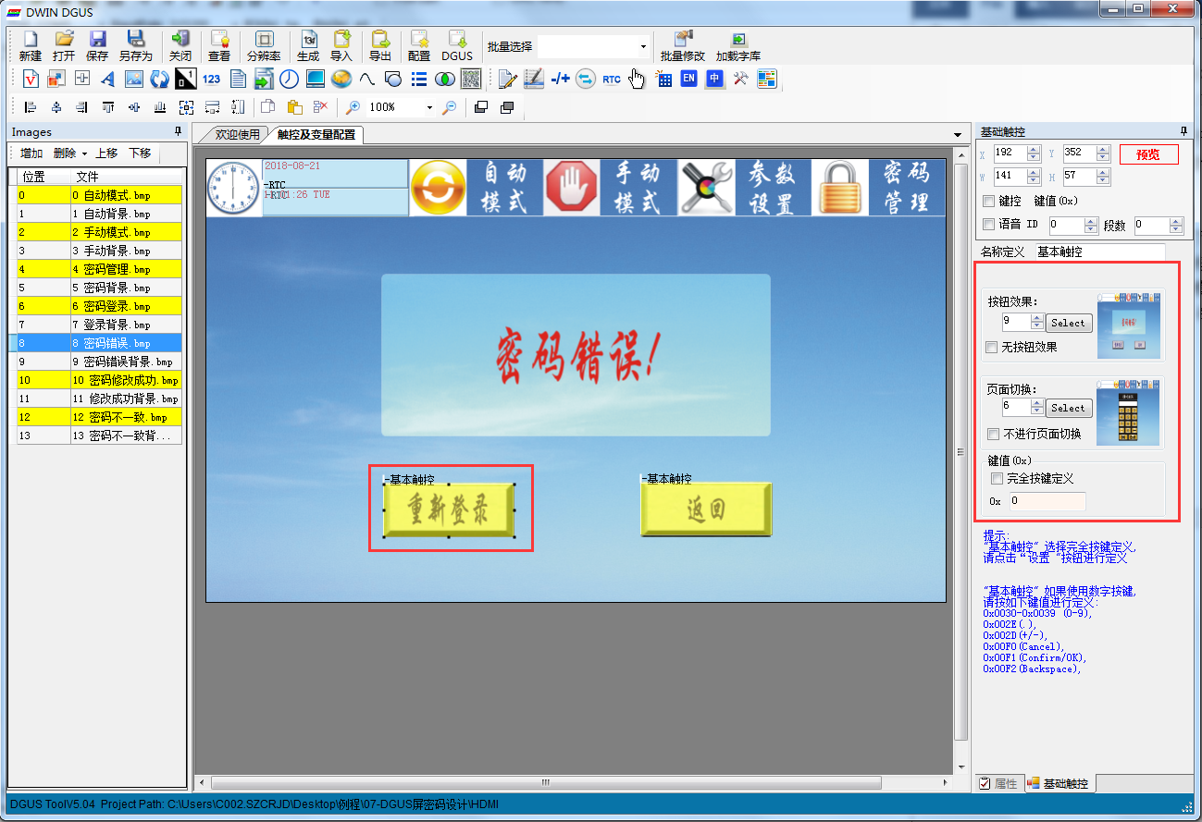Click the 下移 button in Images panel
The height and width of the screenshot is (822, 1202).
(x=140, y=153)
